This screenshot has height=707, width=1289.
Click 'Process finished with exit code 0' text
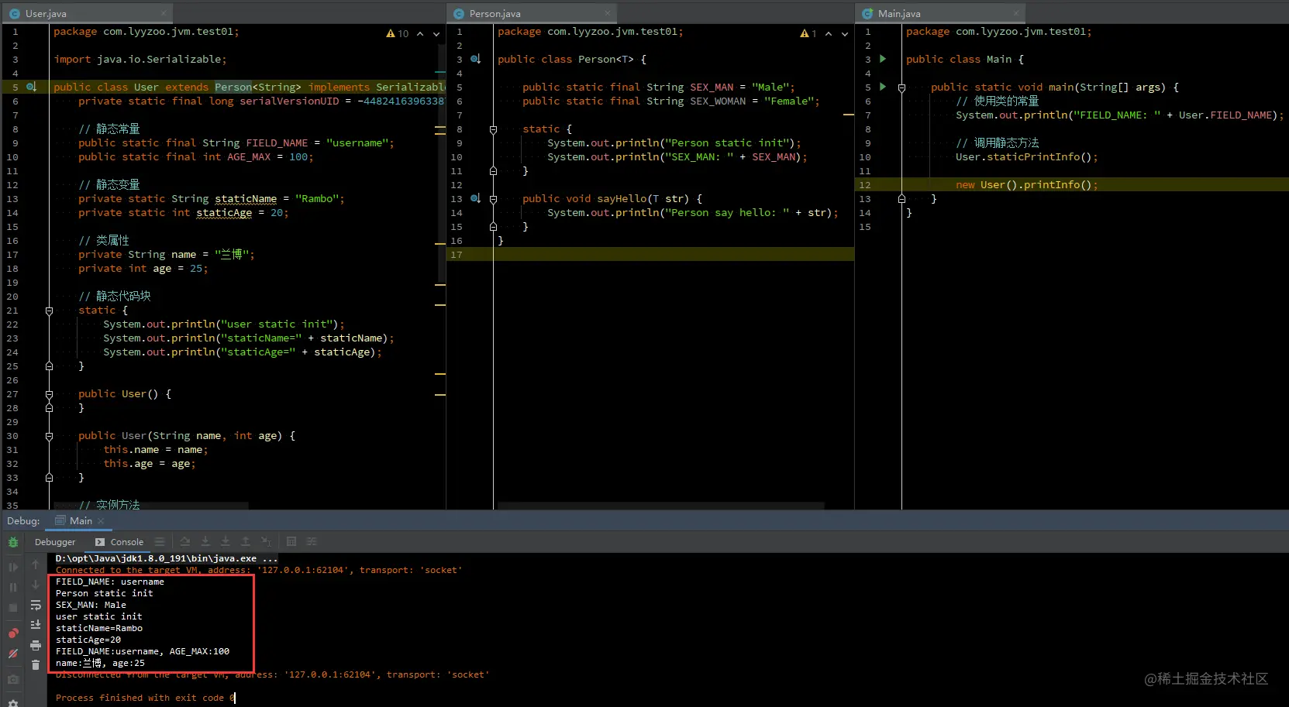point(144,698)
